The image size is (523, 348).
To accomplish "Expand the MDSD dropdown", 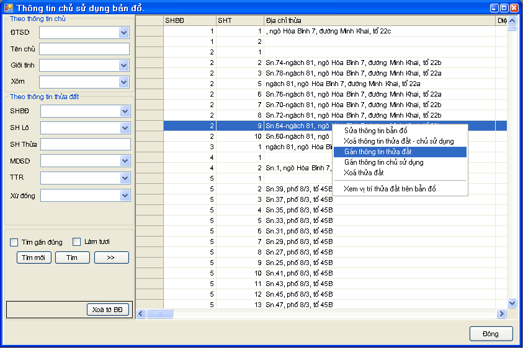I will pyautogui.click(x=125, y=161).
